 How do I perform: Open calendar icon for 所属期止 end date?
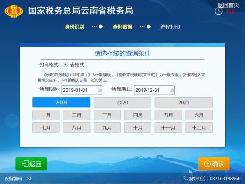pyautogui.click(x=172, y=90)
